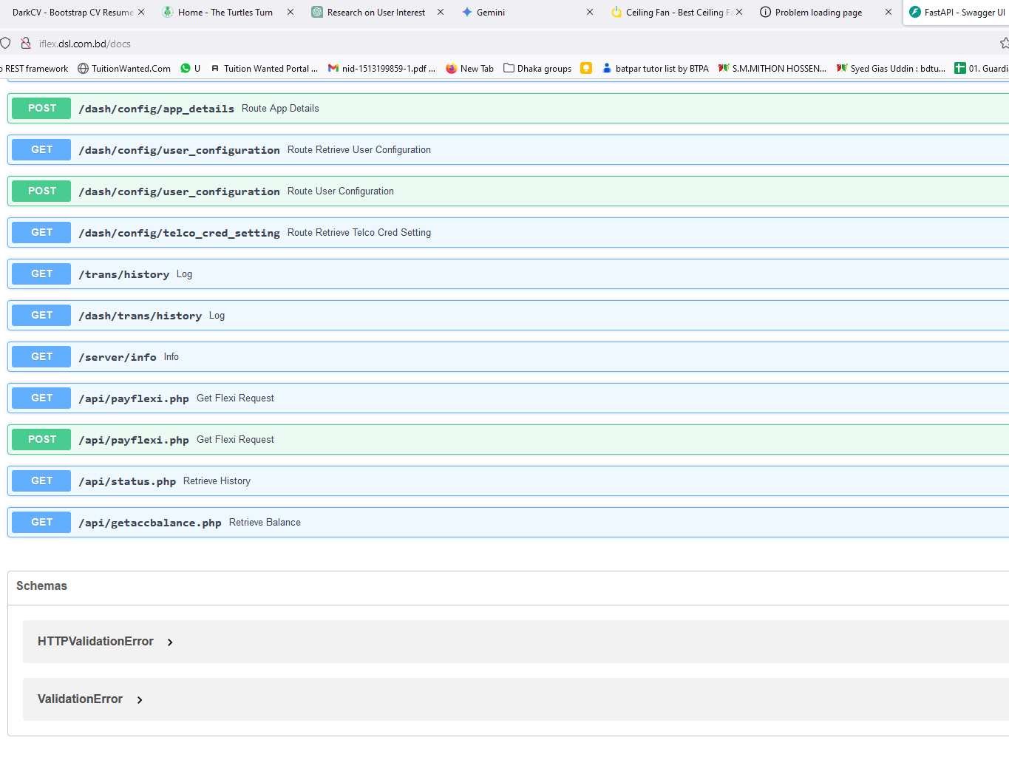Image resolution: width=1009 pixels, height=757 pixels.
Task: Close the Gemini tab
Action: coord(590,13)
